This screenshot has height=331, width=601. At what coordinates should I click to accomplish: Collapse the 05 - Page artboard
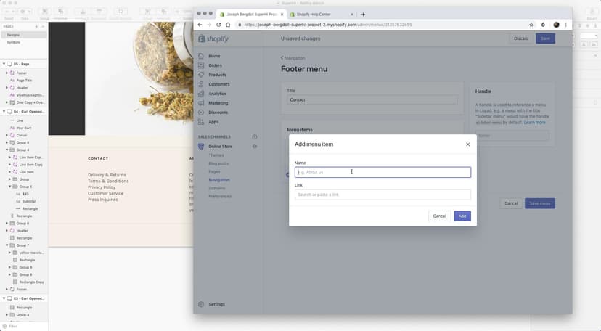click(x=4, y=65)
